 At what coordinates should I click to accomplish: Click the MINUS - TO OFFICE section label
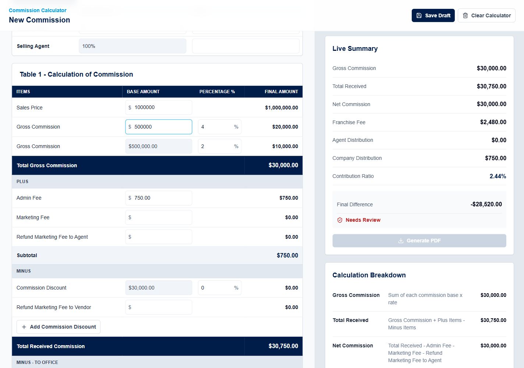[x=37, y=362]
